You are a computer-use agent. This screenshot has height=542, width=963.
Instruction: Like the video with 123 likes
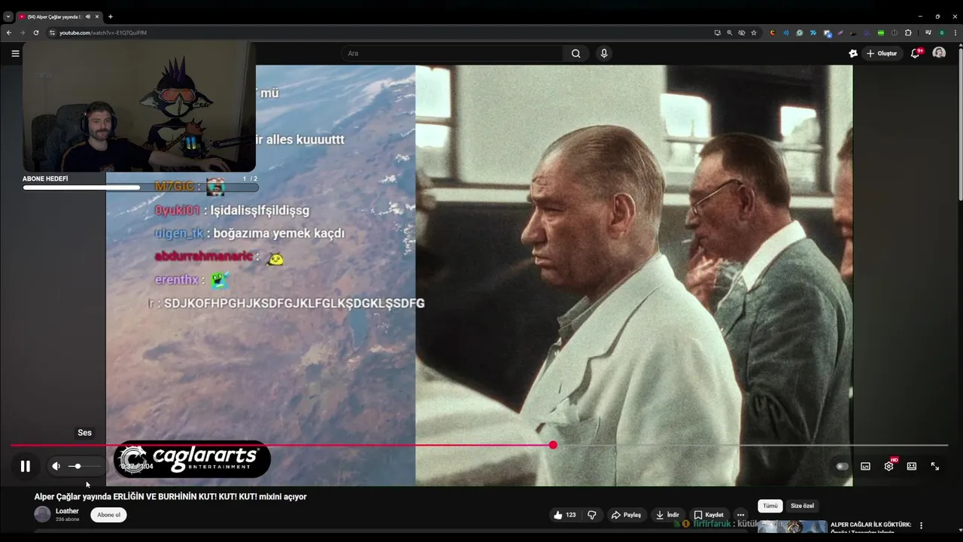tap(564, 515)
